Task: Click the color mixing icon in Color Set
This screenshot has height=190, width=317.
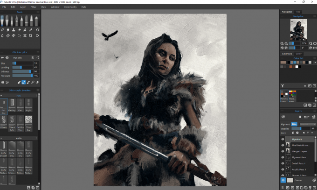Action: [x=283, y=86]
